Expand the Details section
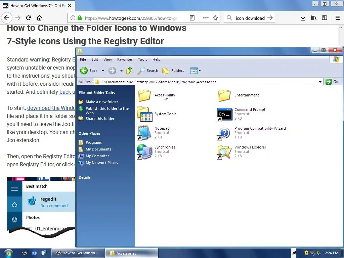Viewport: 344px width, 258px height. click(x=84, y=177)
